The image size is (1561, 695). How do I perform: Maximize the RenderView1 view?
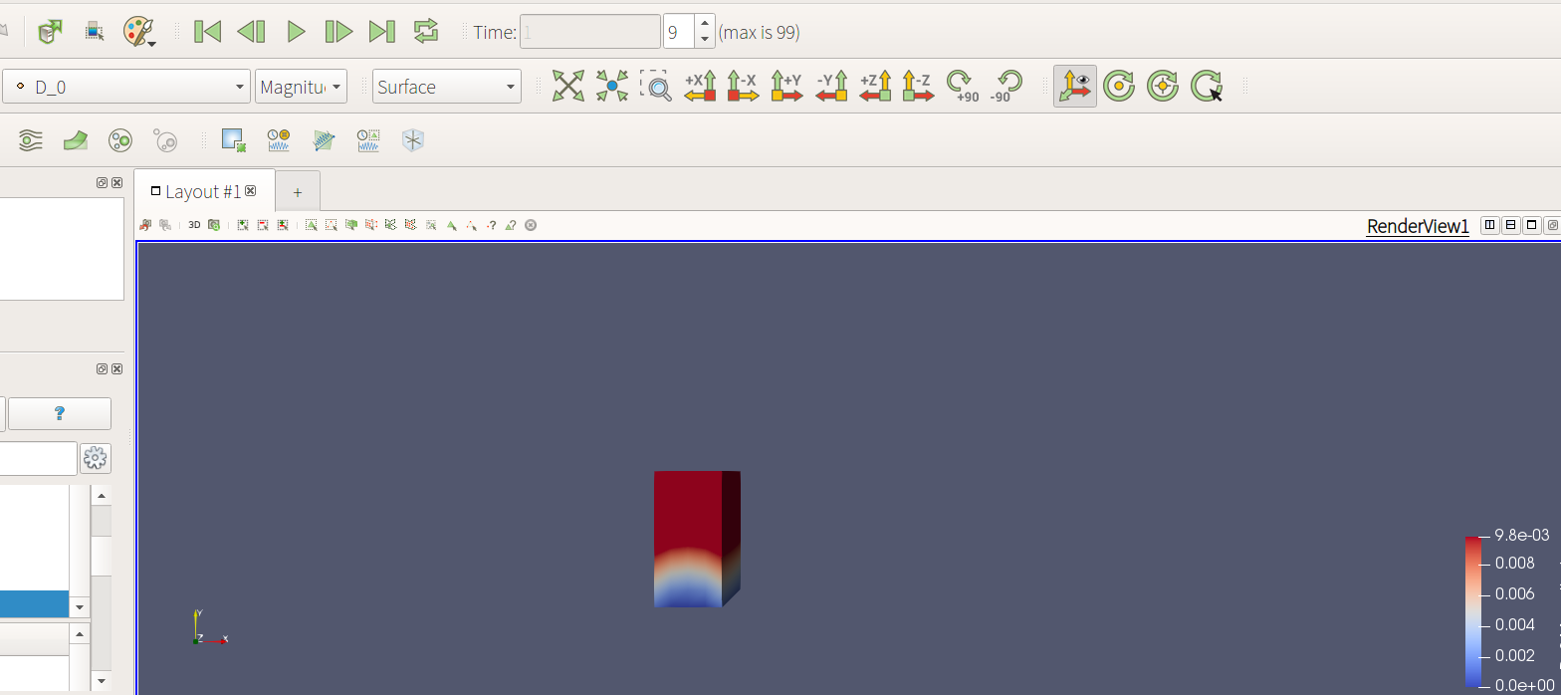(x=1532, y=225)
